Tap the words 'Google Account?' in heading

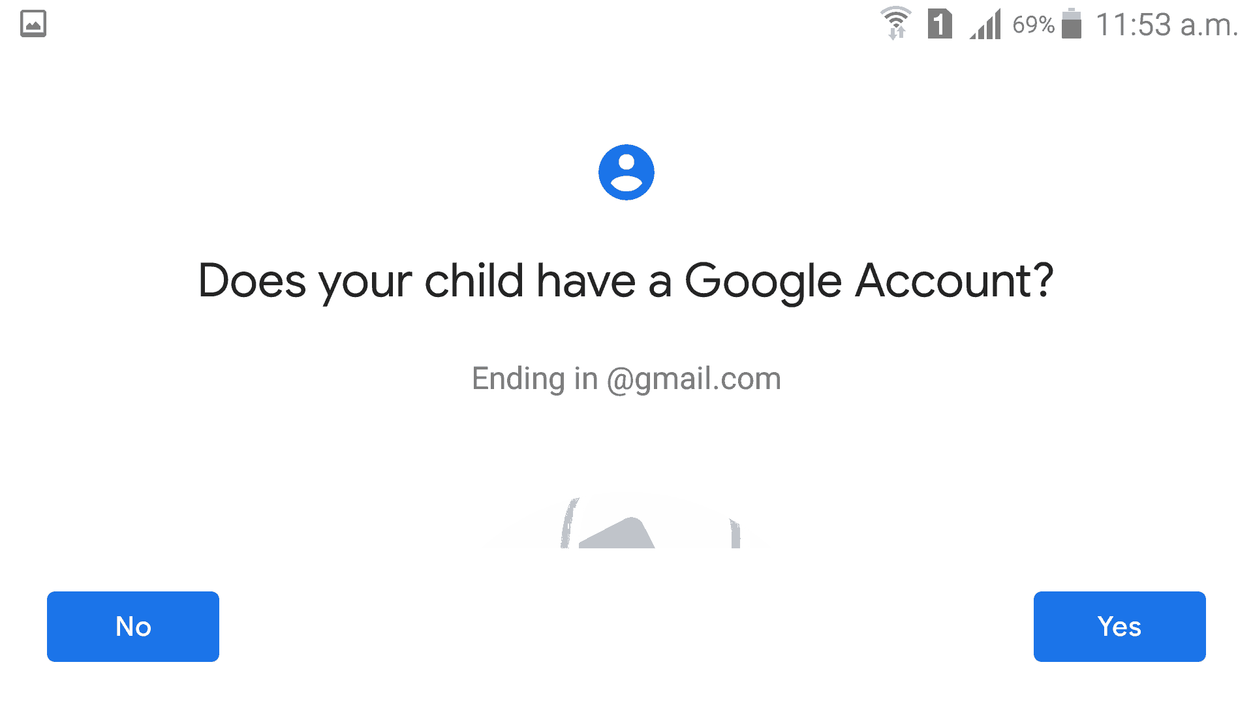coord(869,281)
